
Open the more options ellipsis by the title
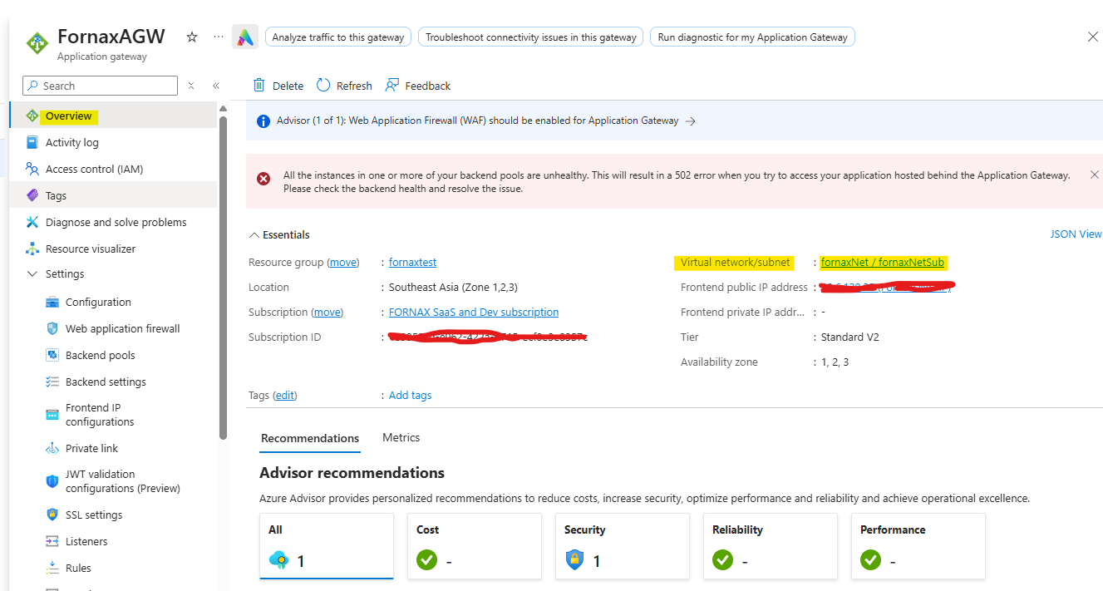pos(219,37)
